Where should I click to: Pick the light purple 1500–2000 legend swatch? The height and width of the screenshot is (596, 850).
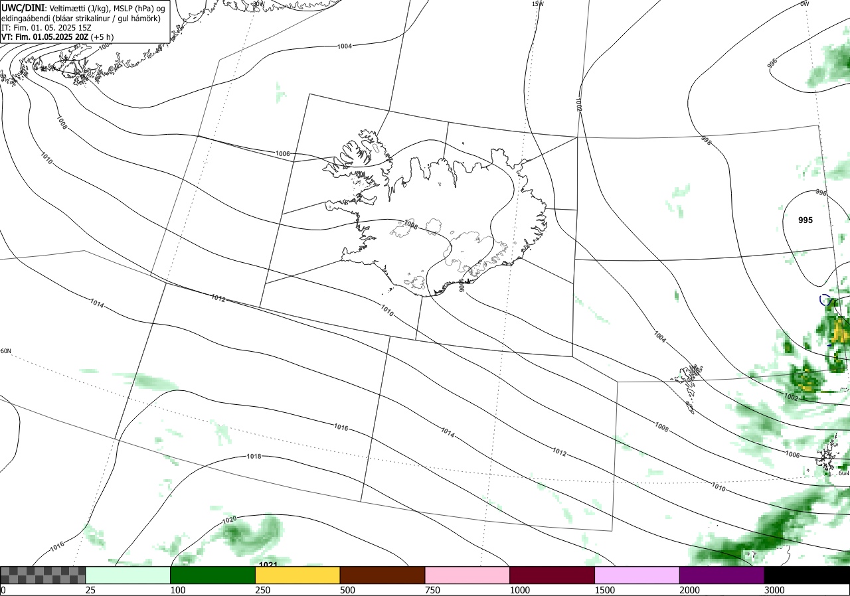point(637,575)
